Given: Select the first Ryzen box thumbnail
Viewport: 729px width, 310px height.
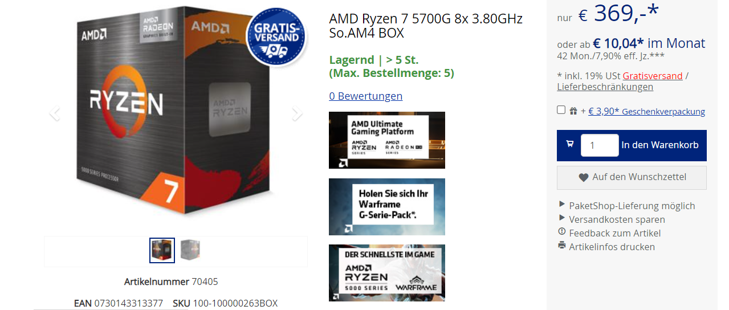Looking at the screenshot, I should tap(162, 251).
